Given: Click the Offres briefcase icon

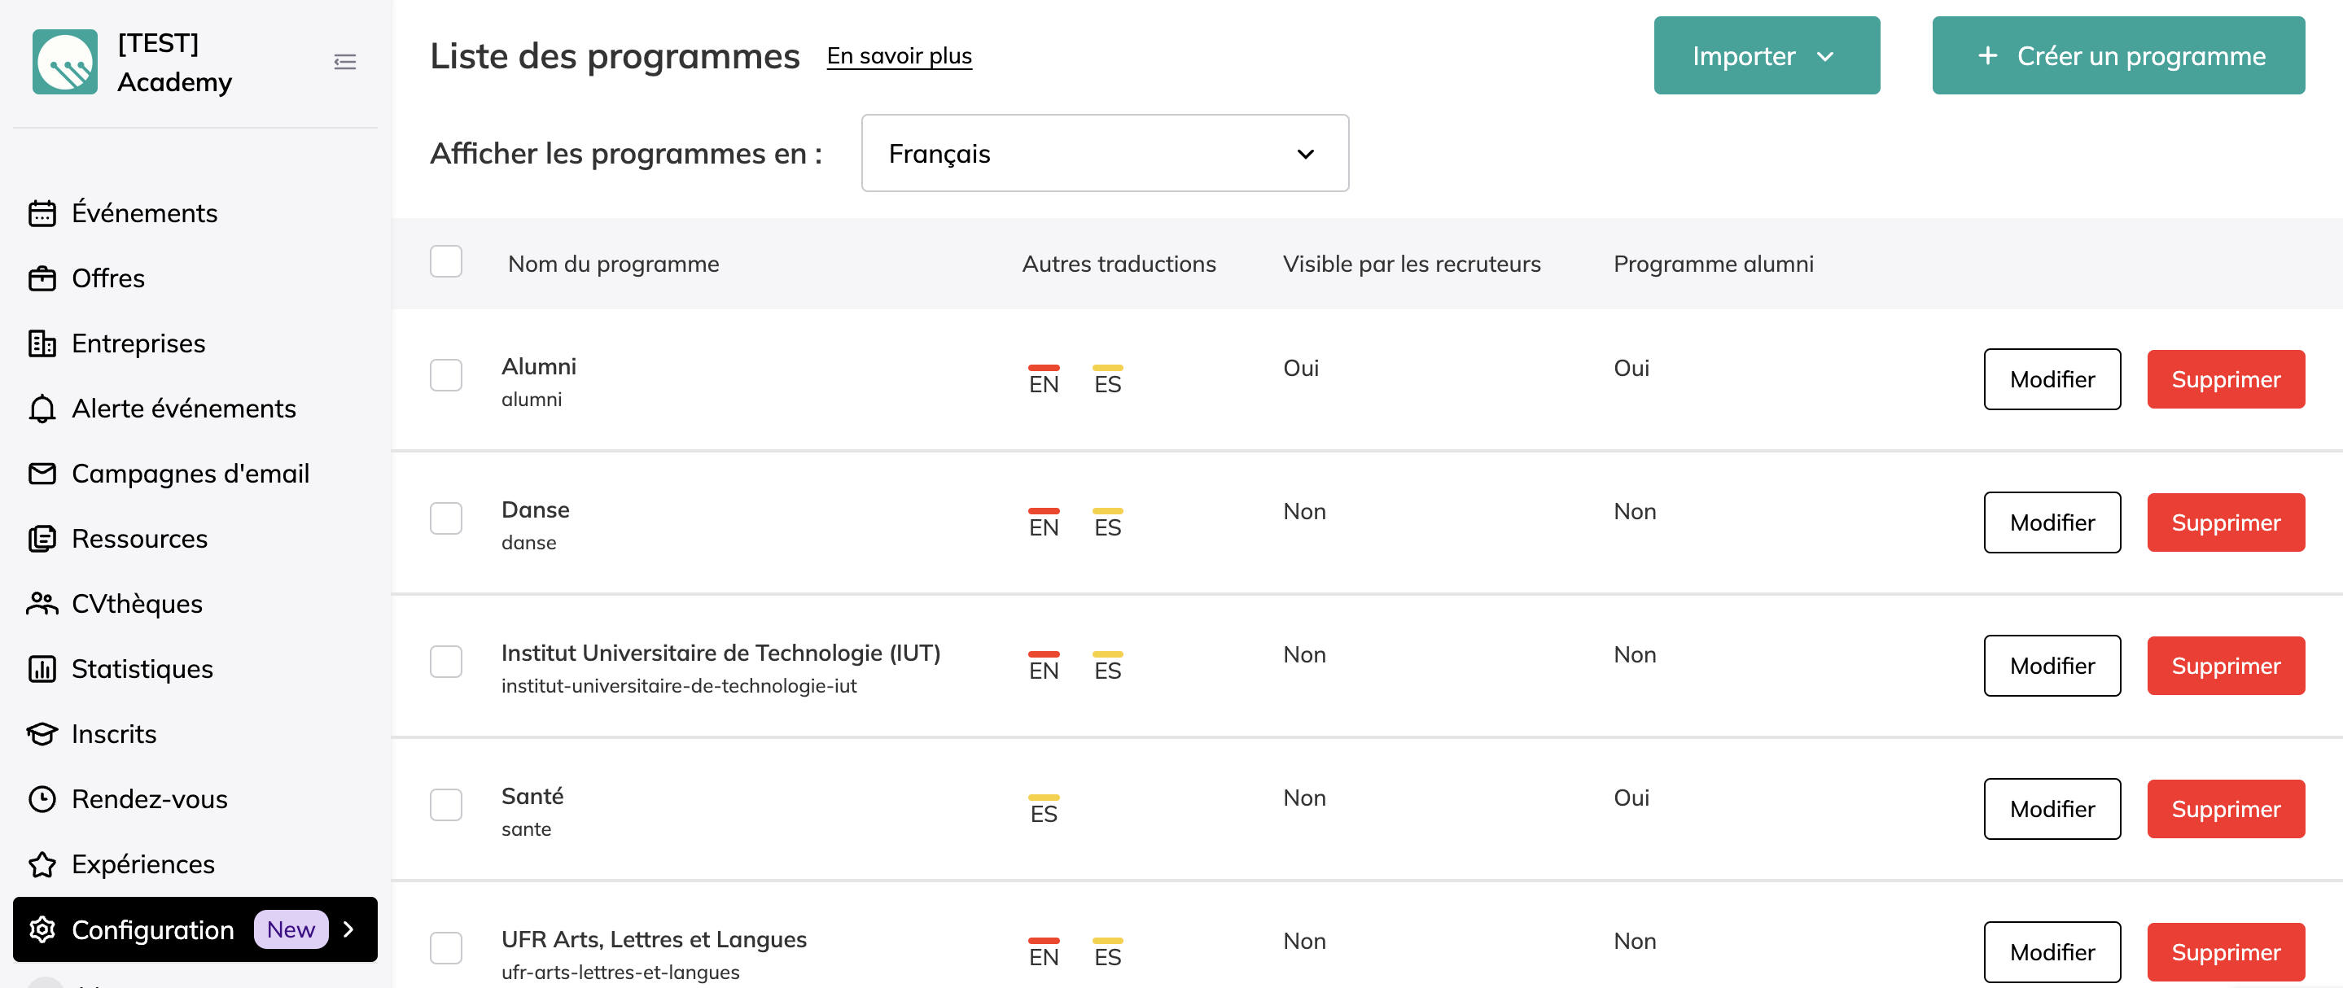Looking at the screenshot, I should [x=42, y=278].
